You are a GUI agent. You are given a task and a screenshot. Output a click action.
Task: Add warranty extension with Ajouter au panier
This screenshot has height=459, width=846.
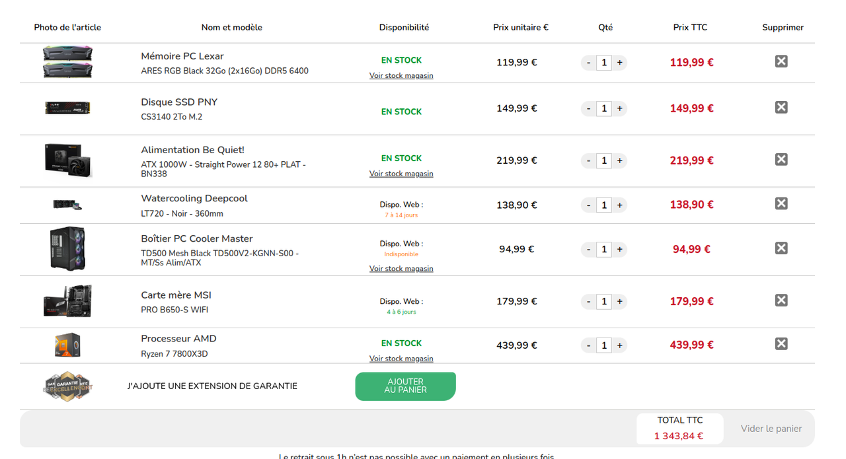(x=405, y=386)
